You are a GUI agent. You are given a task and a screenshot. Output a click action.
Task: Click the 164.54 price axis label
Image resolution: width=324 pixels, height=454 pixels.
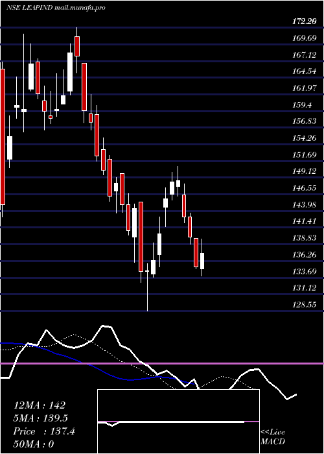tap(303, 71)
